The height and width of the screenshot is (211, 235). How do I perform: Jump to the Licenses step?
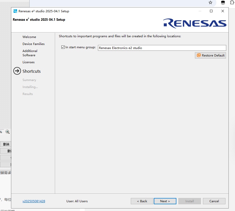29,62
